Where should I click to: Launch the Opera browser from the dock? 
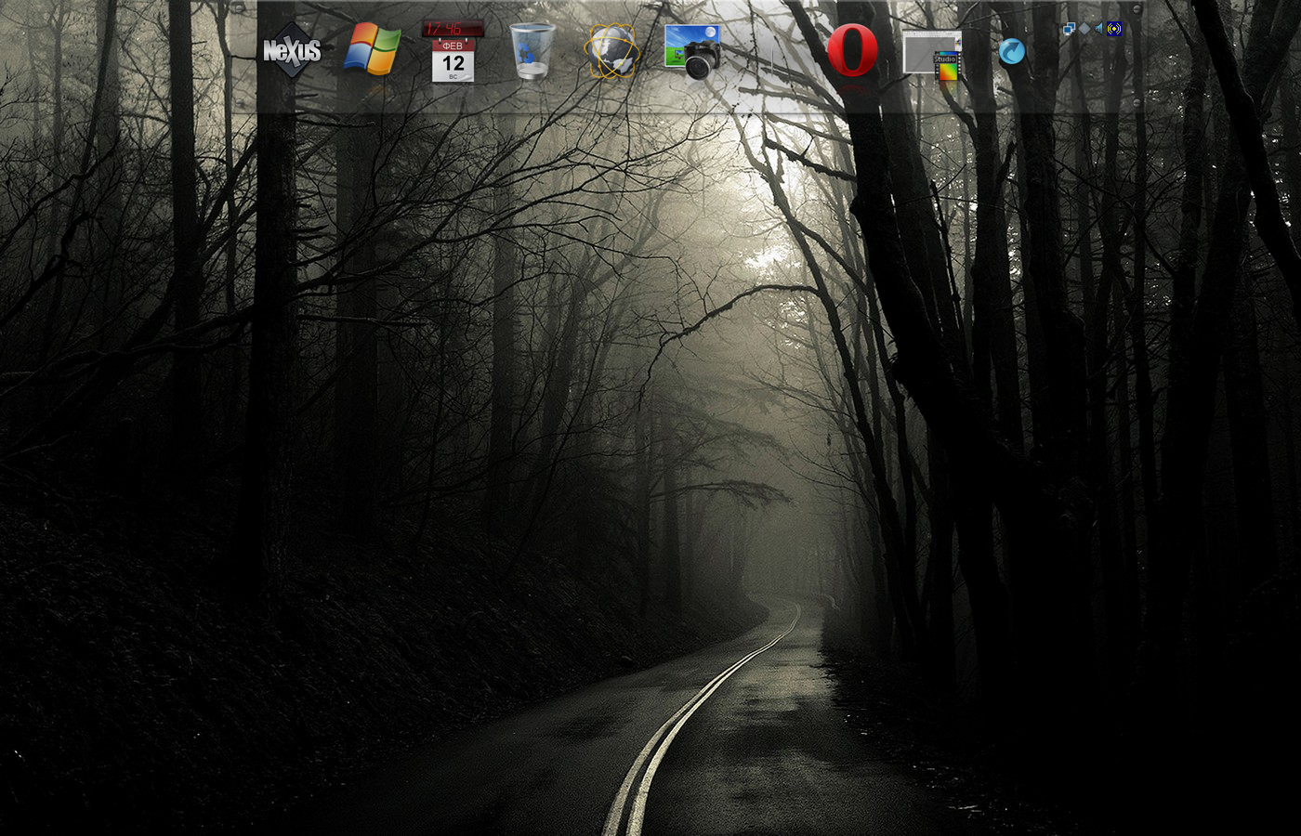point(852,50)
